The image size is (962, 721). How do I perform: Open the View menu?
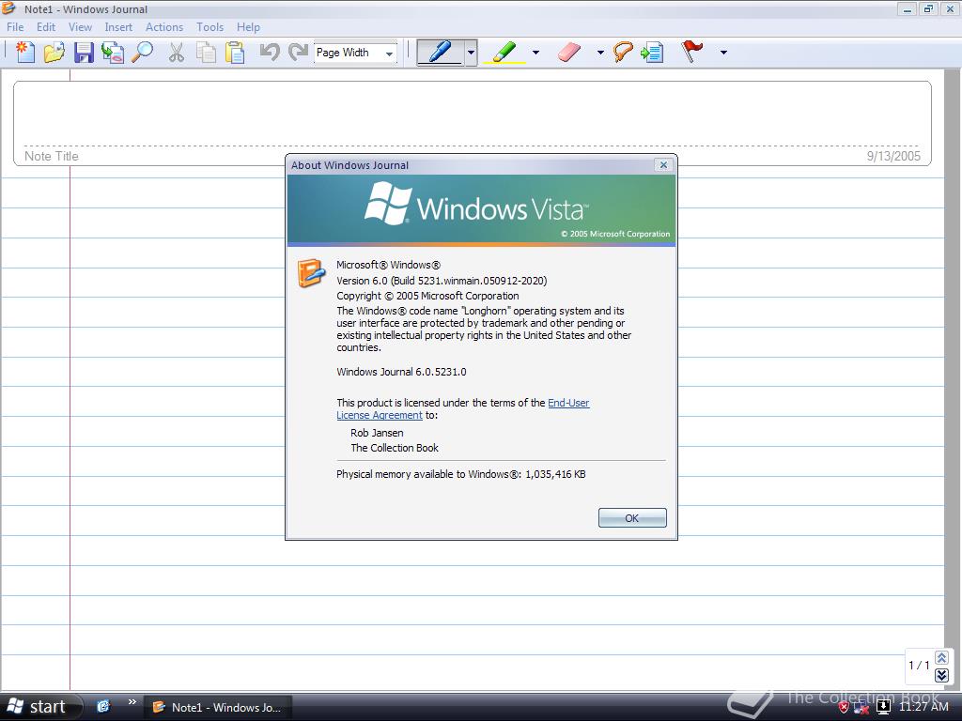(81, 27)
